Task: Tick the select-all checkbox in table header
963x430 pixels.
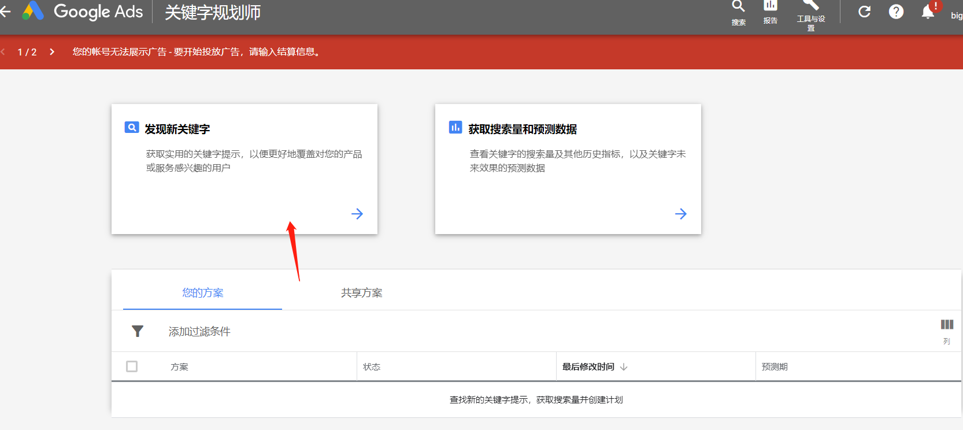Action: pyautogui.click(x=132, y=366)
